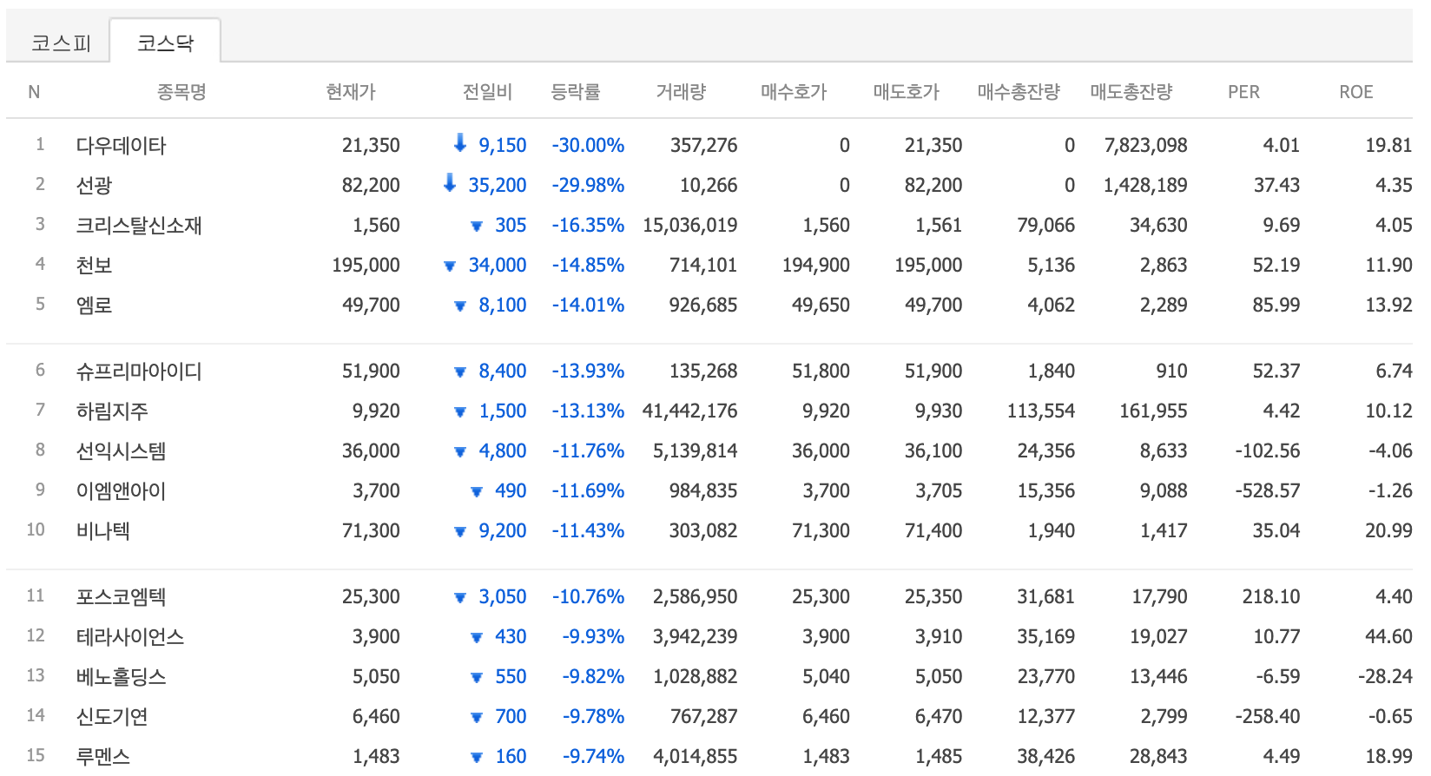
Task: Open 베노홀딩스 stock link
Action: (x=121, y=676)
